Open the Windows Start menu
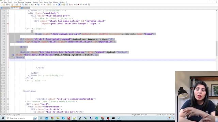The image size is (218, 122). (x=2, y=118)
